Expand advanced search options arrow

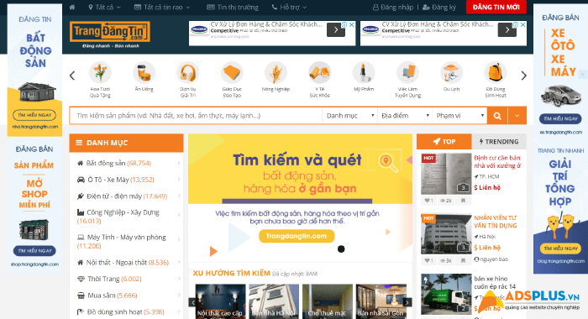[x=517, y=116]
